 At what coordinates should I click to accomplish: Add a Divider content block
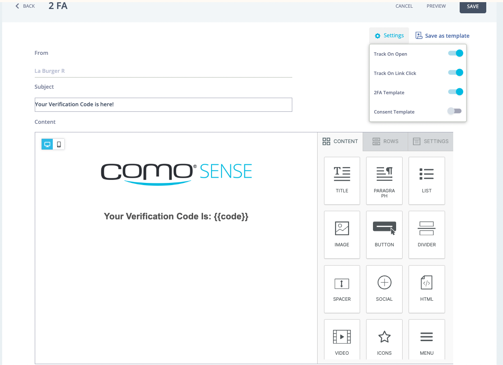[427, 235]
